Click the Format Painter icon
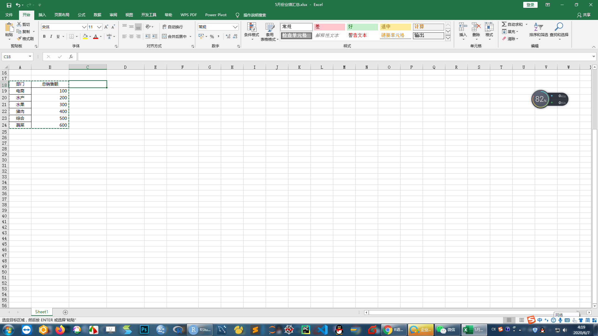 click(20, 39)
